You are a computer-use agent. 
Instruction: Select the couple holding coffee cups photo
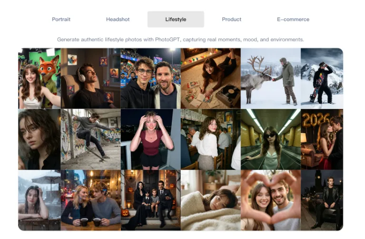click(90, 200)
